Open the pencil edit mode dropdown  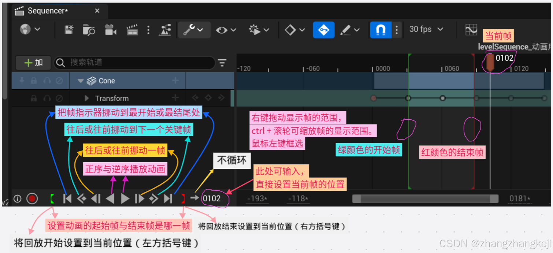pos(349,30)
